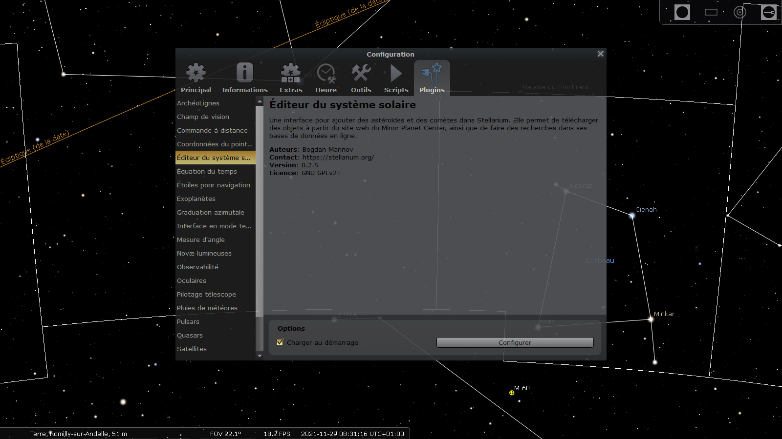Viewport: 782px width, 439px height.
Task: Open the stellarium.org contact link
Action: coord(338,157)
